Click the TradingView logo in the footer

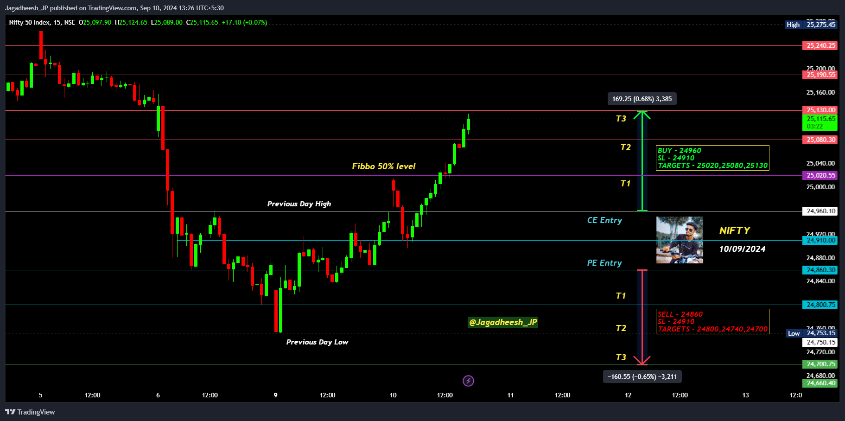pyautogui.click(x=30, y=412)
